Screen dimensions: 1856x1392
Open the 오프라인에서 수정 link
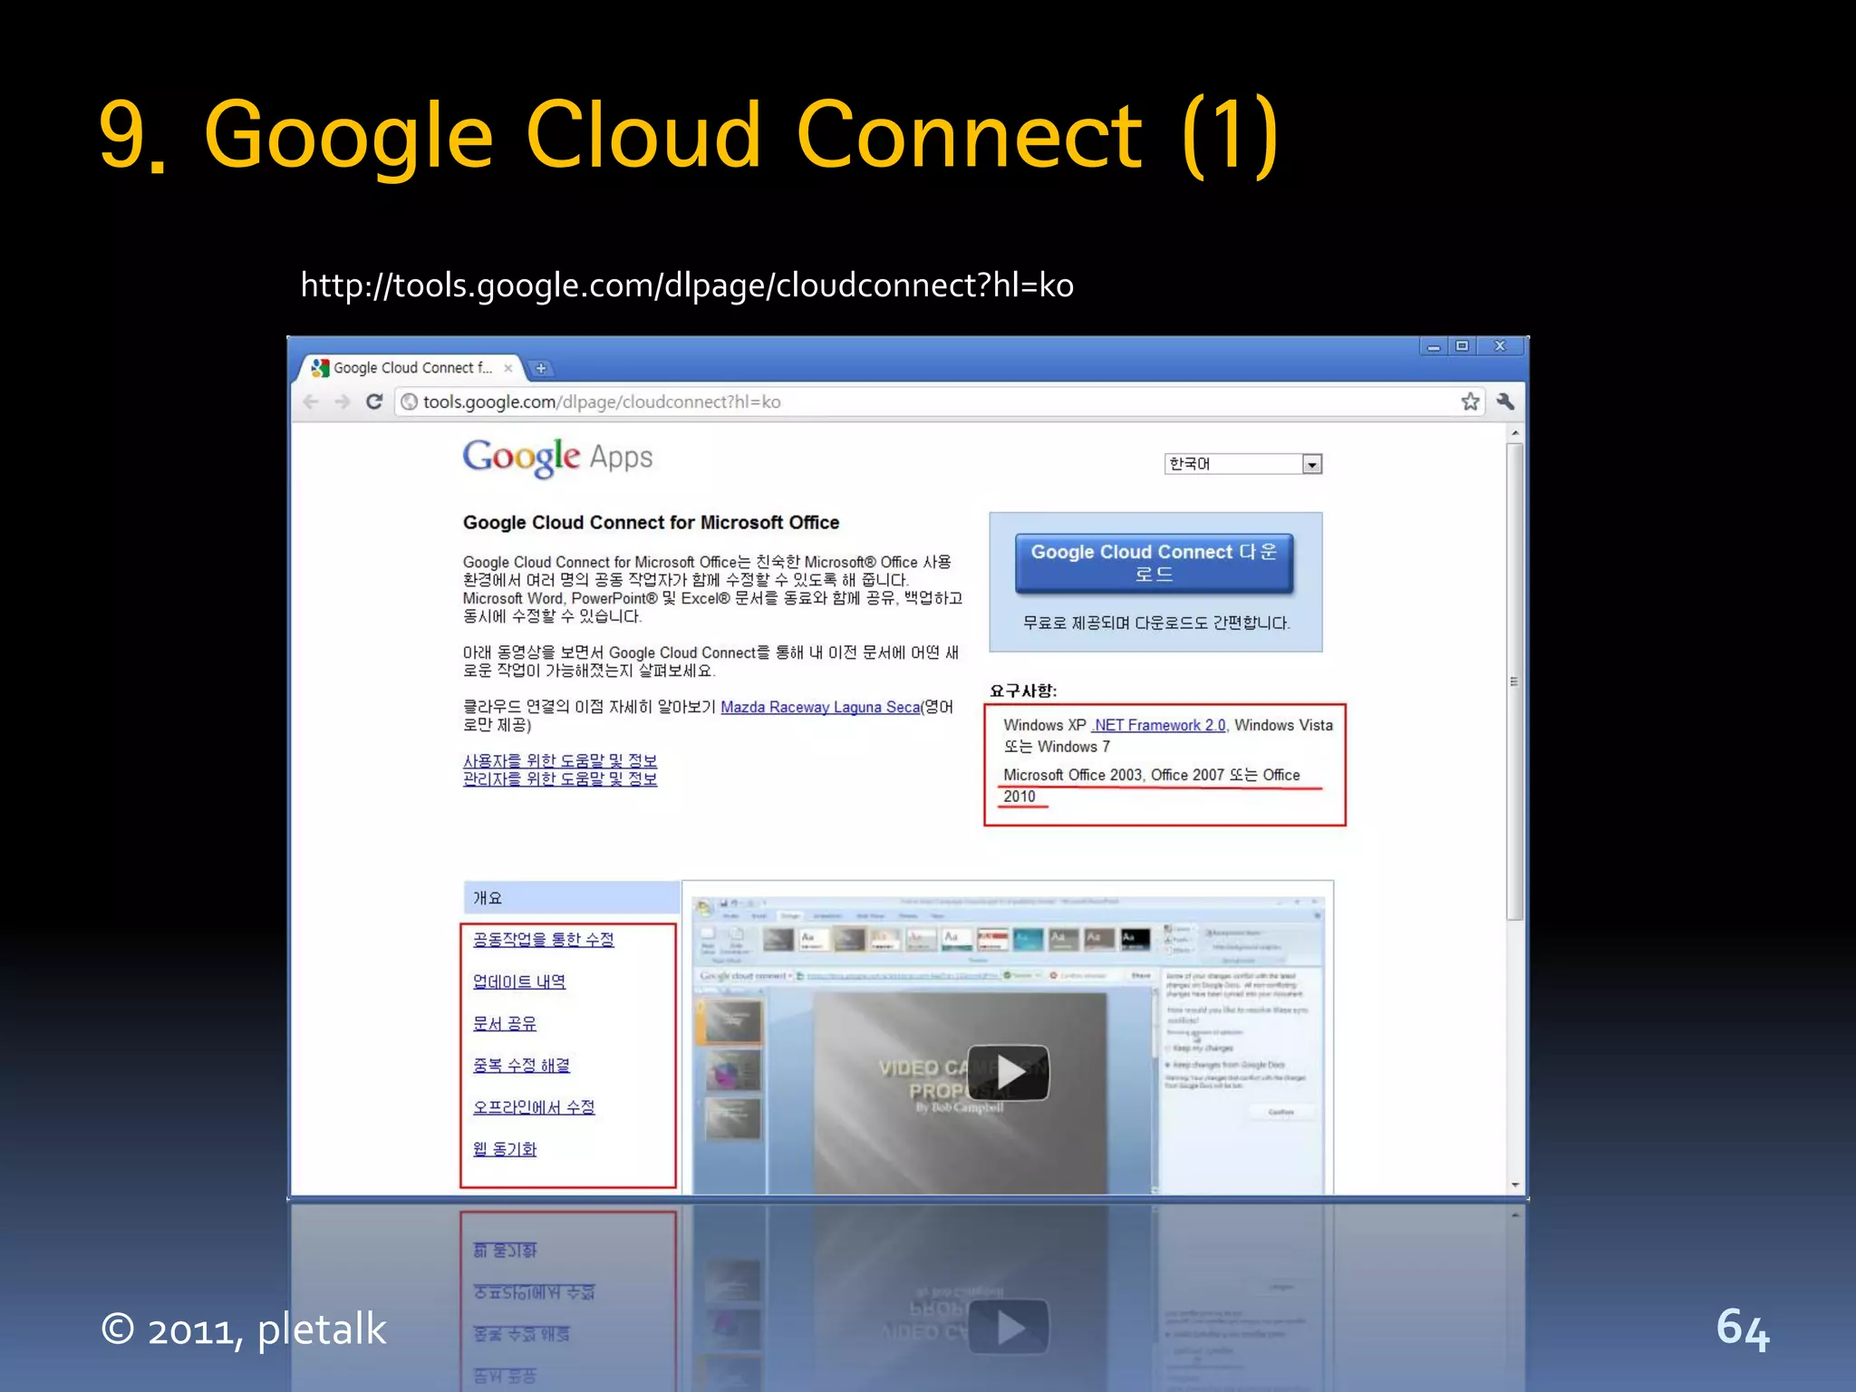coord(534,1107)
